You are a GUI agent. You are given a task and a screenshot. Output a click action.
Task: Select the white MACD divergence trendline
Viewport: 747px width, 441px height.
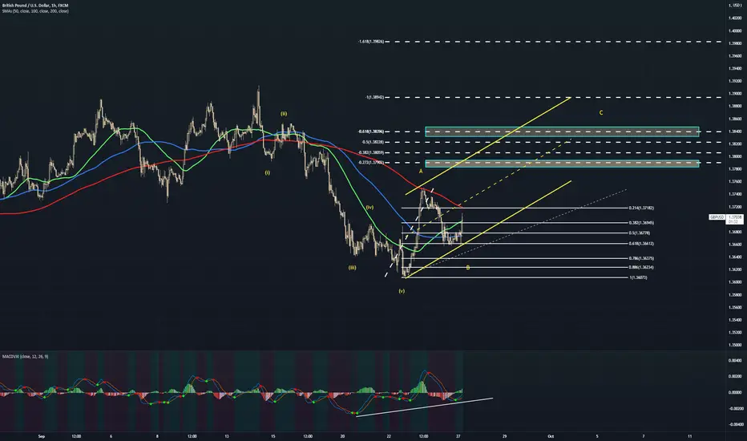[424, 407]
